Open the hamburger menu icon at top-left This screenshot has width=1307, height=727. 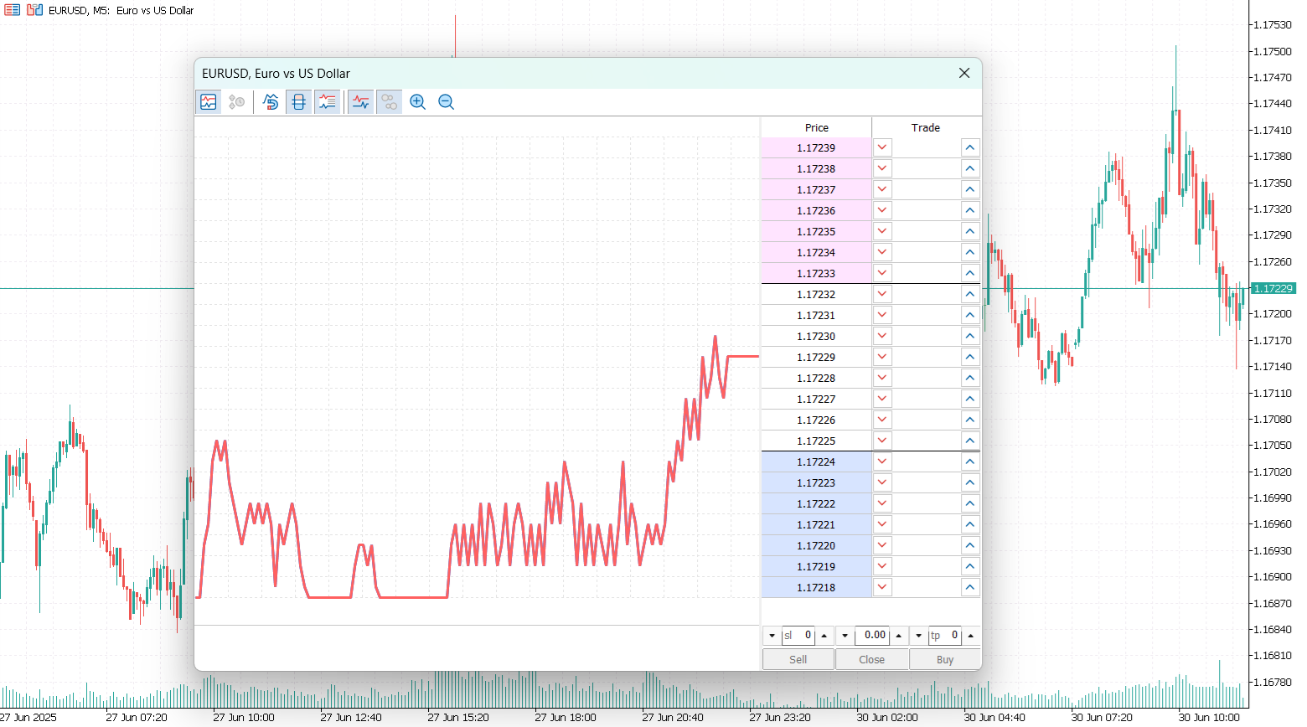point(12,9)
